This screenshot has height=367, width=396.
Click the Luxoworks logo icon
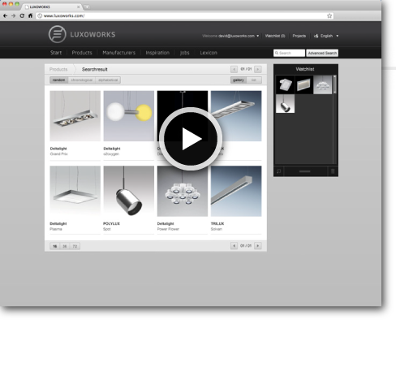(x=57, y=34)
